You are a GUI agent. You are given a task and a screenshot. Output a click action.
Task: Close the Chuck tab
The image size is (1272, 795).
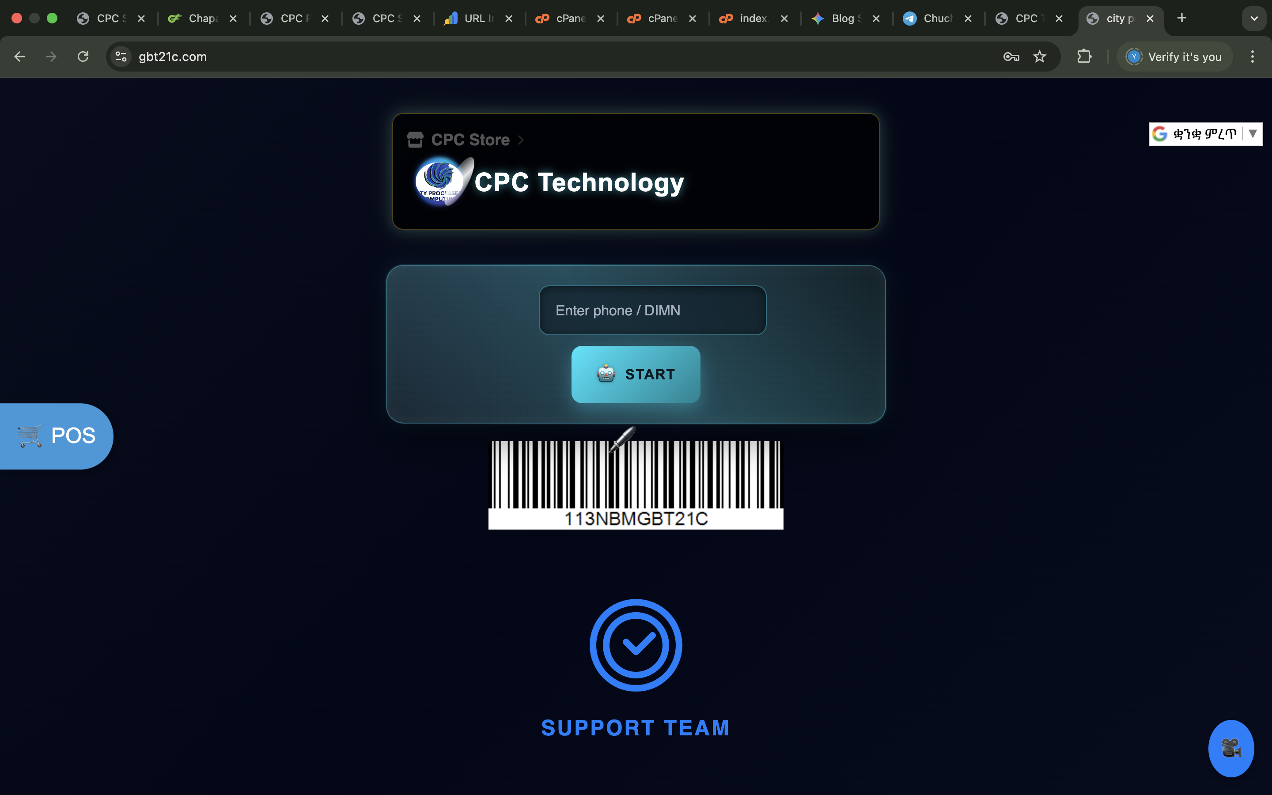[x=968, y=19]
